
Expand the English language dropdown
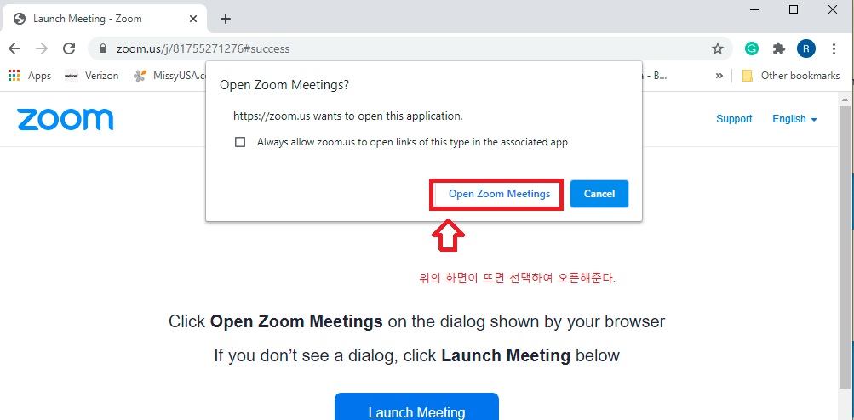click(794, 119)
